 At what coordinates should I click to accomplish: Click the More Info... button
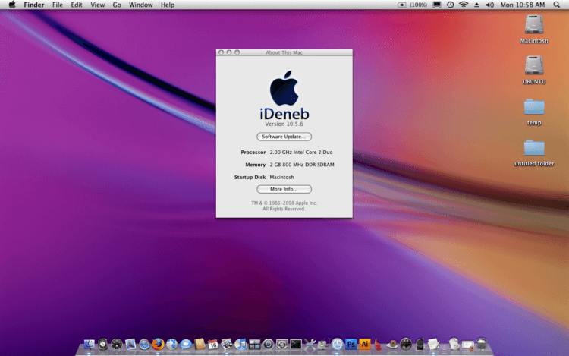coord(284,189)
